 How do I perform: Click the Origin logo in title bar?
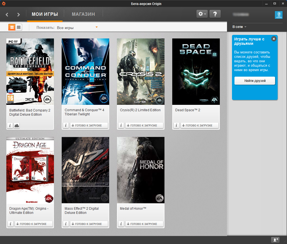4,4
